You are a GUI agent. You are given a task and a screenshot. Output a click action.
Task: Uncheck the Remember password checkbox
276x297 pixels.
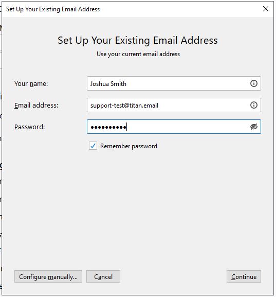click(x=93, y=146)
